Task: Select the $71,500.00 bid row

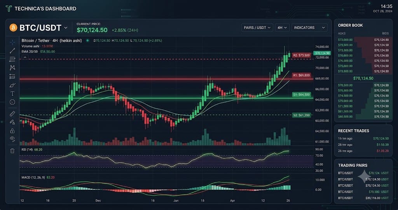Action: click(363, 106)
